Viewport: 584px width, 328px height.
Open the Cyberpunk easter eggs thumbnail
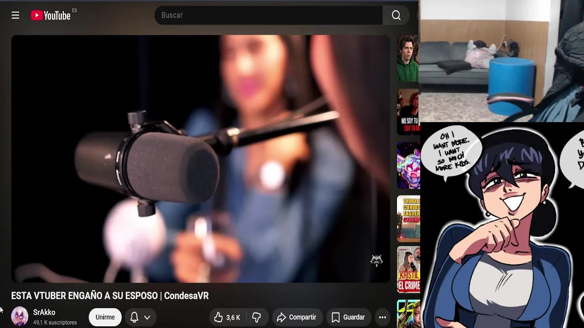tap(408, 219)
